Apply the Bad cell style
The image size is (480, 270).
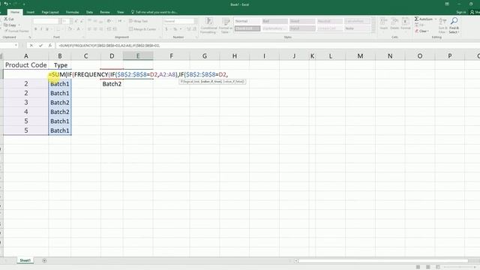point(274,21)
